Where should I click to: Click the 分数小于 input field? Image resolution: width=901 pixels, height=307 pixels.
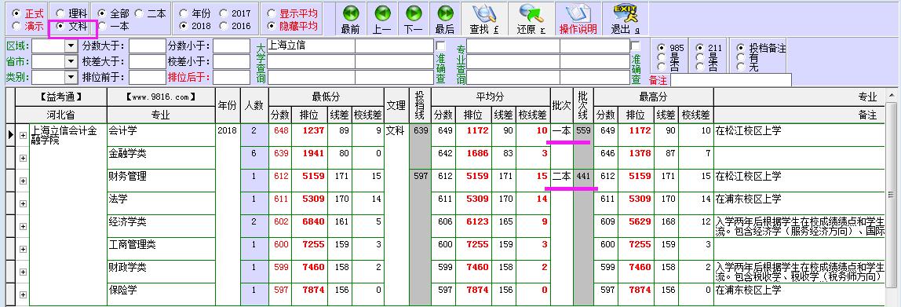click(232, 46)
